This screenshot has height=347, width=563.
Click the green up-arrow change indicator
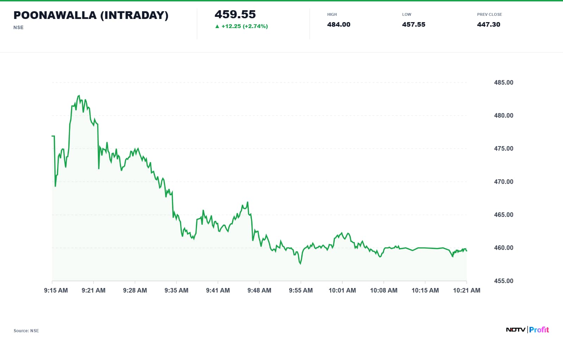click(x=217, y=26)
